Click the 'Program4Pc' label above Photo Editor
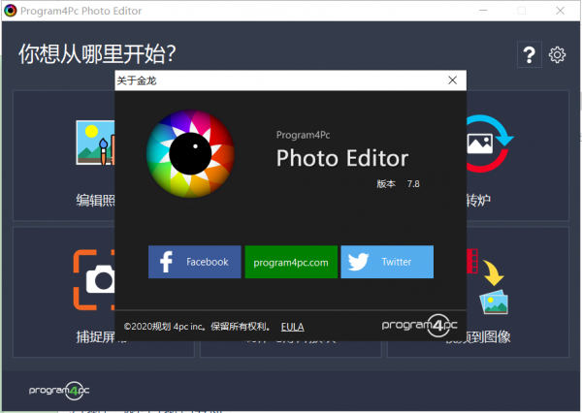This screenshot has height=413, width=582. click(304, 135)
